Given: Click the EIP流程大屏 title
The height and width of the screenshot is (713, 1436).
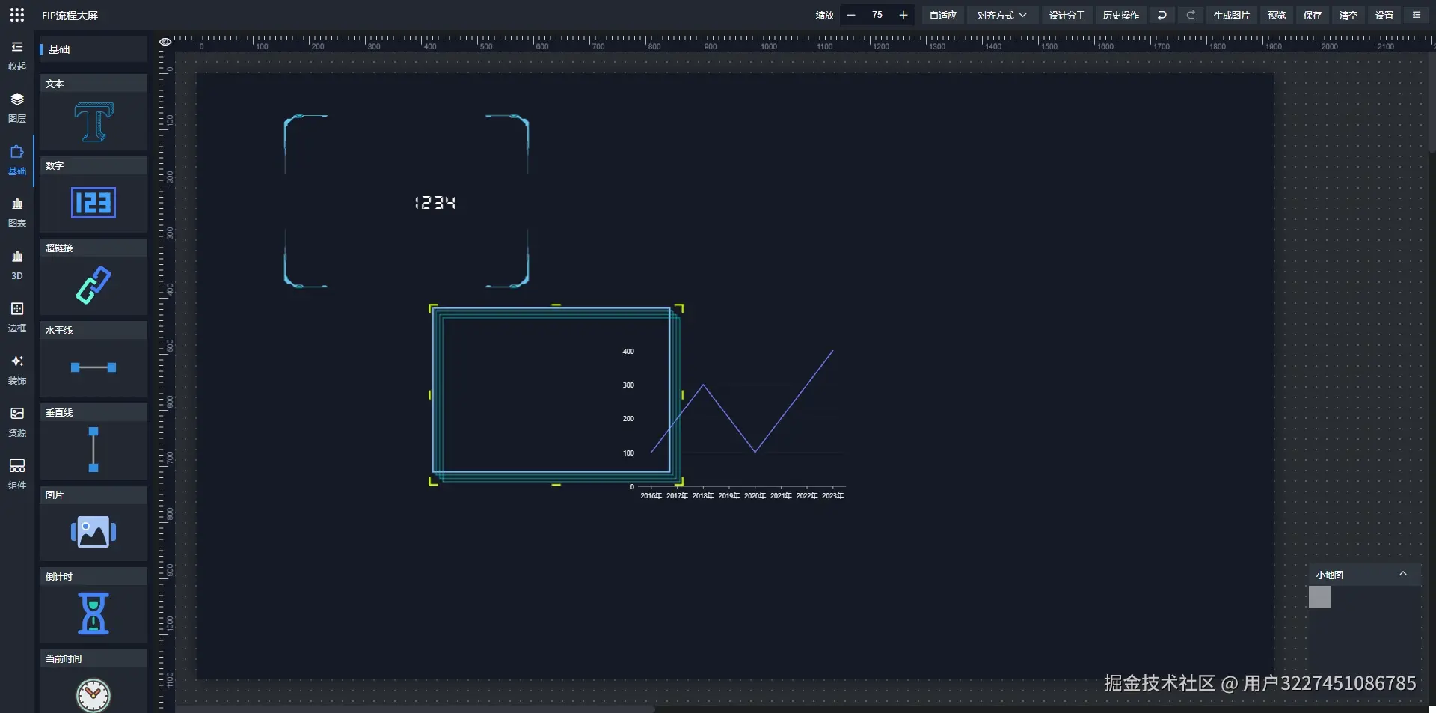Looking at the screenshot, I should (70, 16).
